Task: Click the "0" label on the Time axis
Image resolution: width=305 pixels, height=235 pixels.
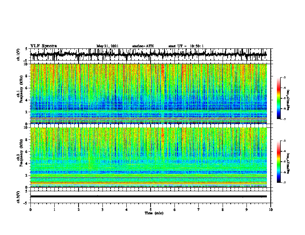Action: 30,210
